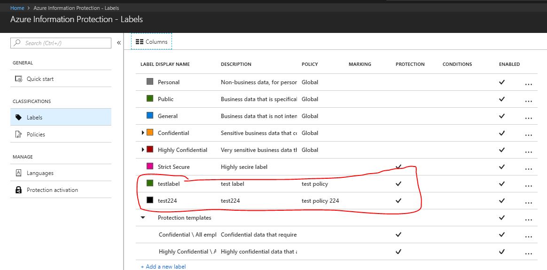Click the Protection templates group label
The image size is (547, 270).
[184, 218]
